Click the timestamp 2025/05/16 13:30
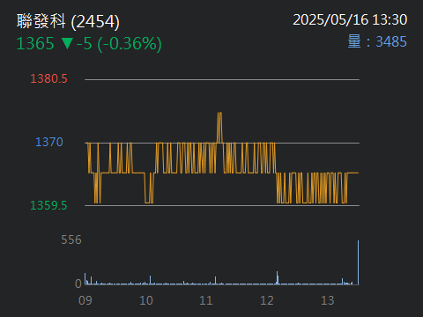The width and height of the screenshot is (423, 317). pyautogui.click(x=350, y=20)
